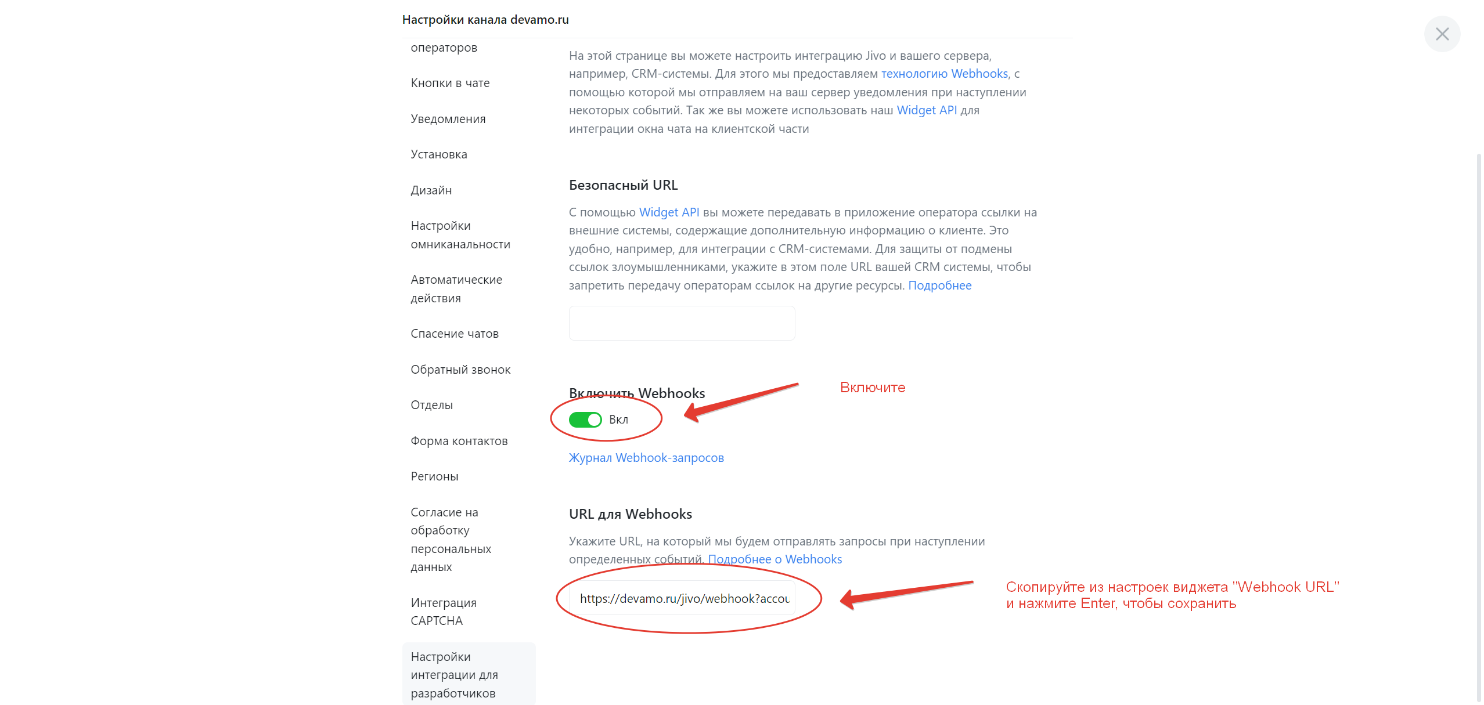Image resolution: width=1484 pixels, height=705 pixels.
Task: Open Интеграция CAPTCHA settings
Action: [x=444, y=611]
